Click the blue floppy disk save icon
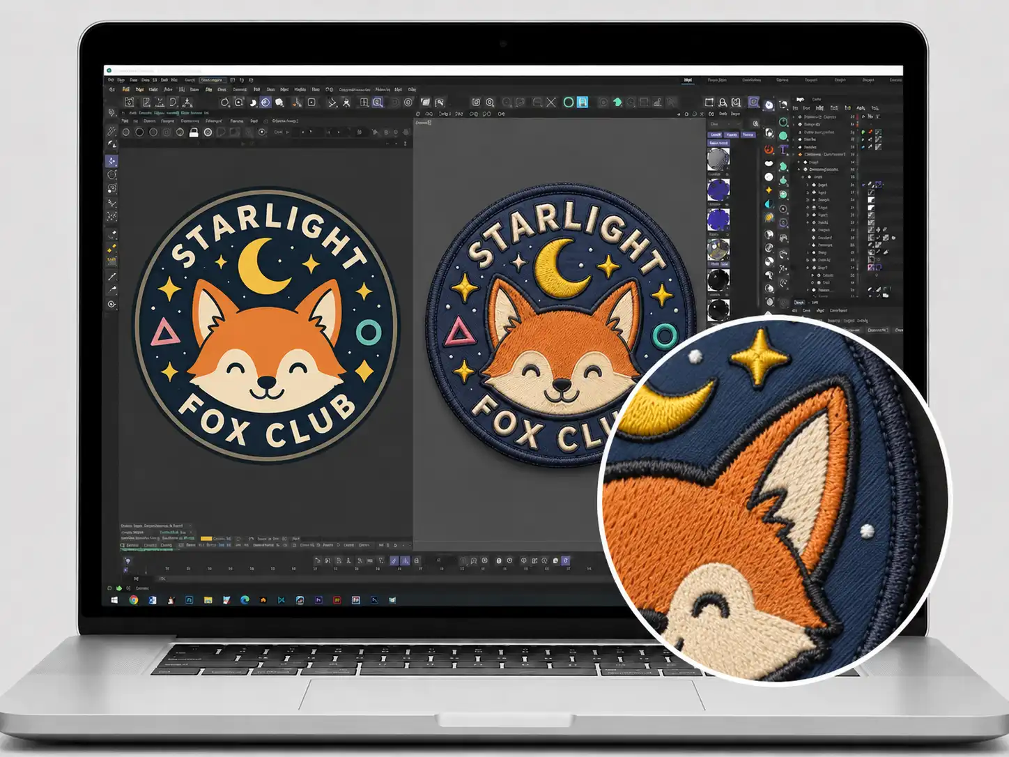1009x757 pixels. [583, 102]
